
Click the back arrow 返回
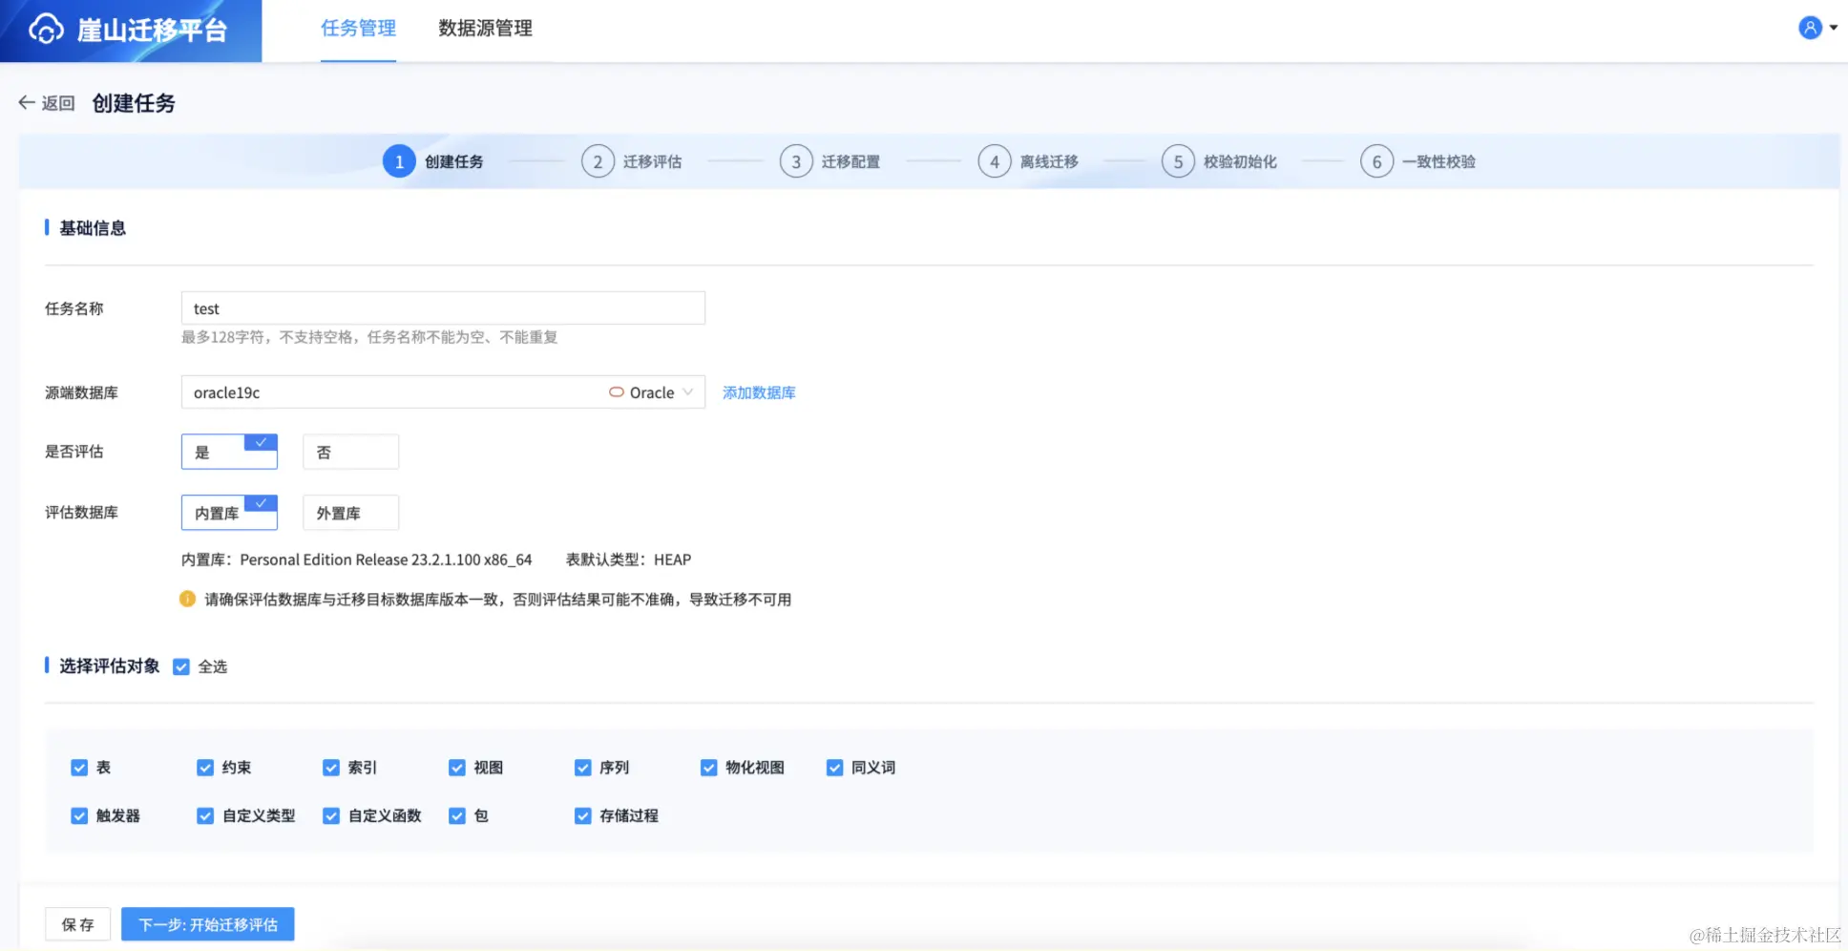point(47,103)
